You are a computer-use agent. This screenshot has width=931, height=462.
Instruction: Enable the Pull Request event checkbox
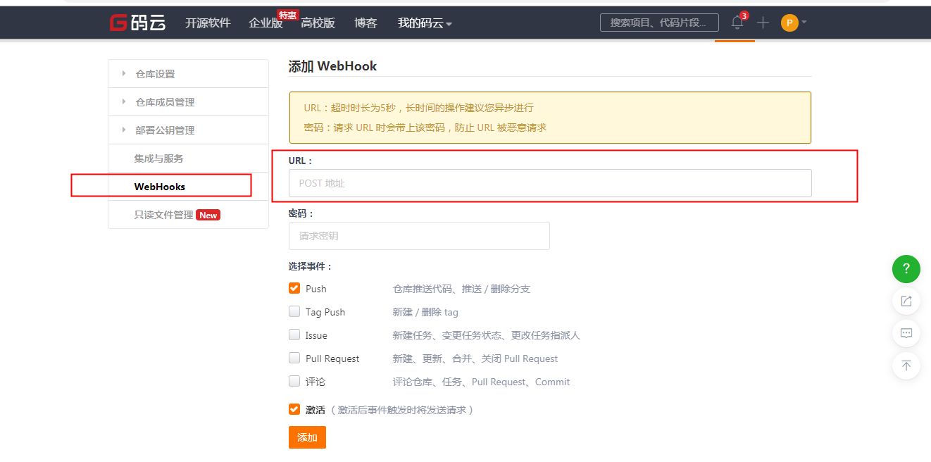pos(294,358)
